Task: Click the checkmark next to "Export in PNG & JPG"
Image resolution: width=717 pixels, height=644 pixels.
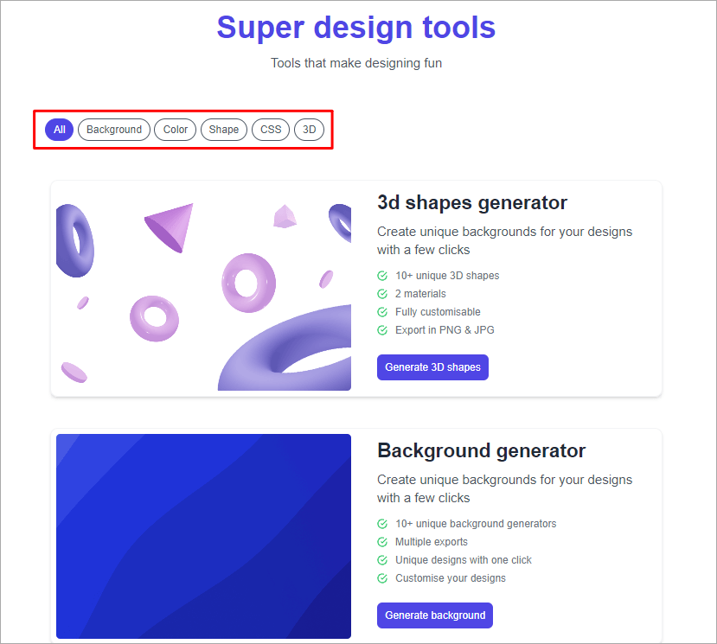Action: 381,329
